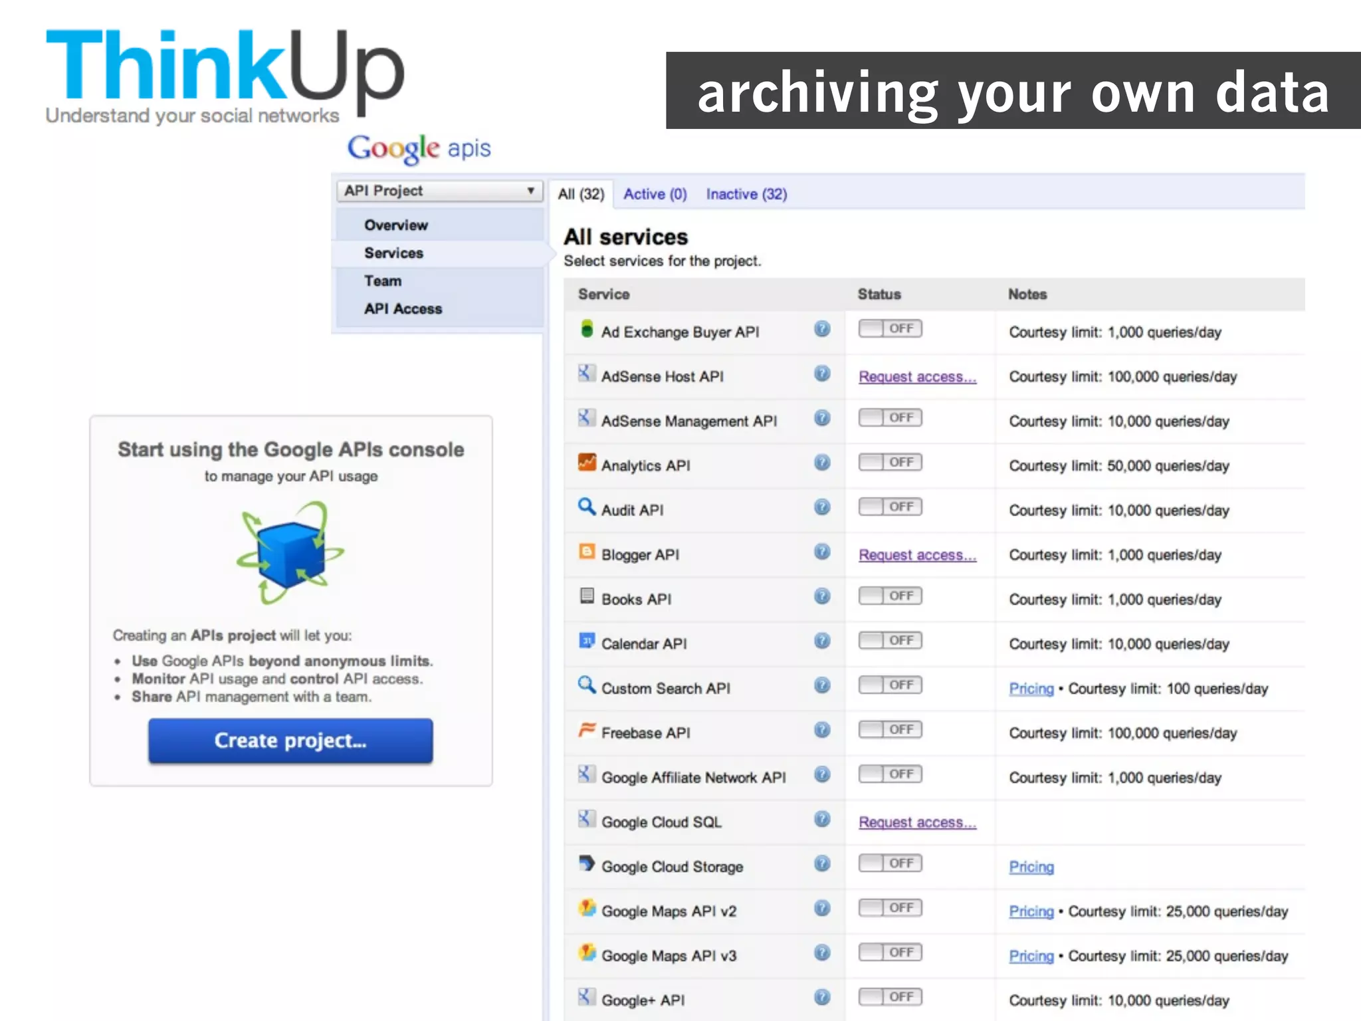Click the 'Google Cloud SQL' service name
Viewport: 1361px width, 1021px height.
(661, 822)
